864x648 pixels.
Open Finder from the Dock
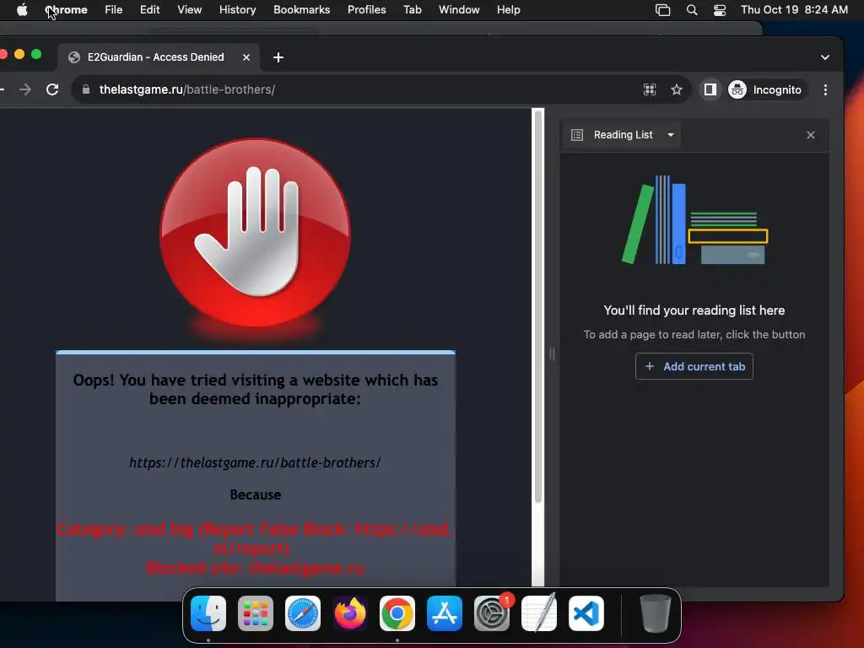click(208, 613)
